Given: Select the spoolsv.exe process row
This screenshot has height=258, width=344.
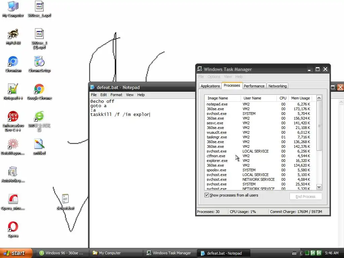Looking at the screenshot, I should (x=260, y=170).
